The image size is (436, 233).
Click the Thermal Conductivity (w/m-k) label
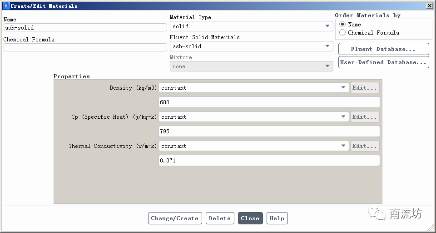click(x=113, y=146)
